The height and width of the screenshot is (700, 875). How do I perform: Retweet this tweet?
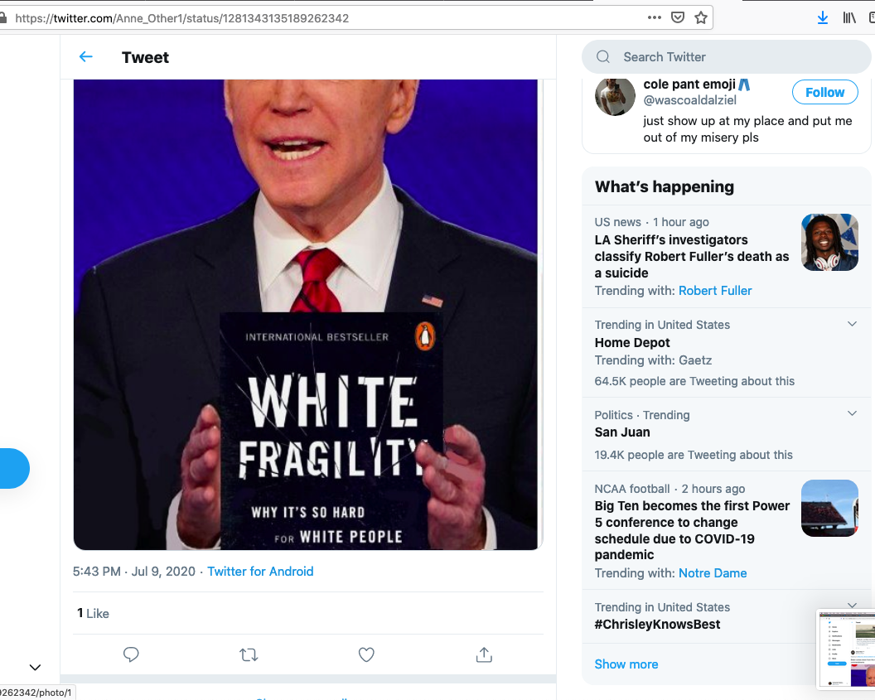(x=249, y=654)
